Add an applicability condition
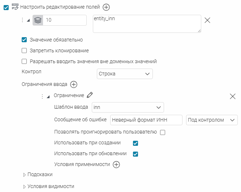The height and width of the screenshot is (192, 241). pyautogui.click(x=116, y=165)
